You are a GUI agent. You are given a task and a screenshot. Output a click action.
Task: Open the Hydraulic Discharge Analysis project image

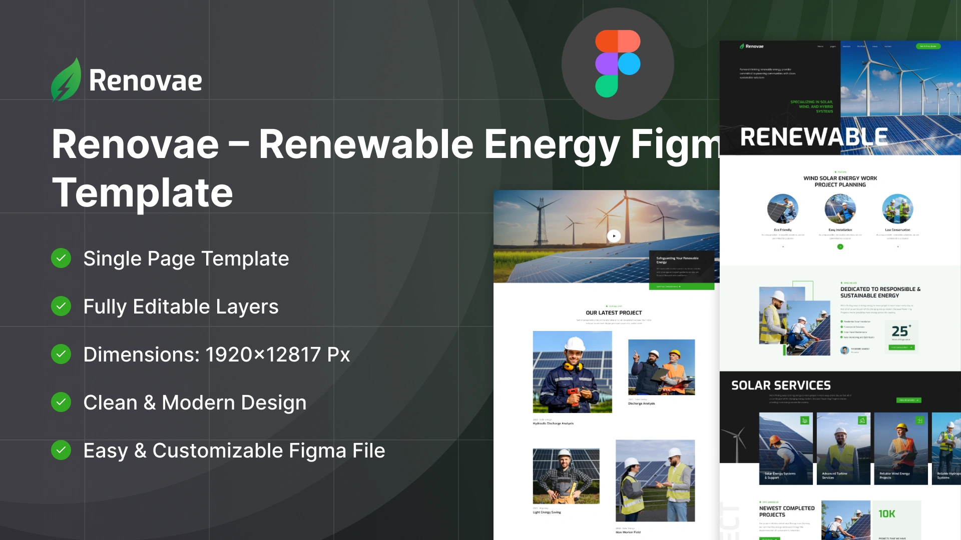[572, 371]
